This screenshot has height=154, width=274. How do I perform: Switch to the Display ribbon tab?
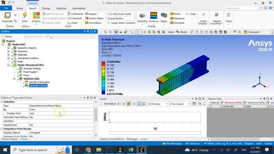pyautogui.click(x=46, y=8)
